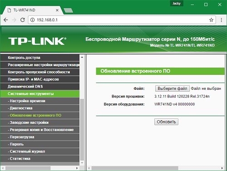Click the browser forward arrow
This screenshot has width=227, height=171.
click(x=14, y=20)
